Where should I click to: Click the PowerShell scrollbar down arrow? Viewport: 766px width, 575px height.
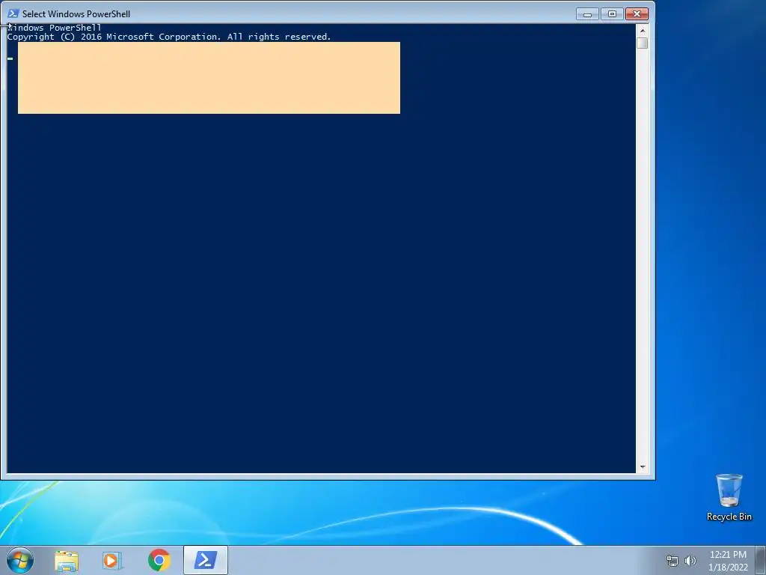[x=643, y=467]
